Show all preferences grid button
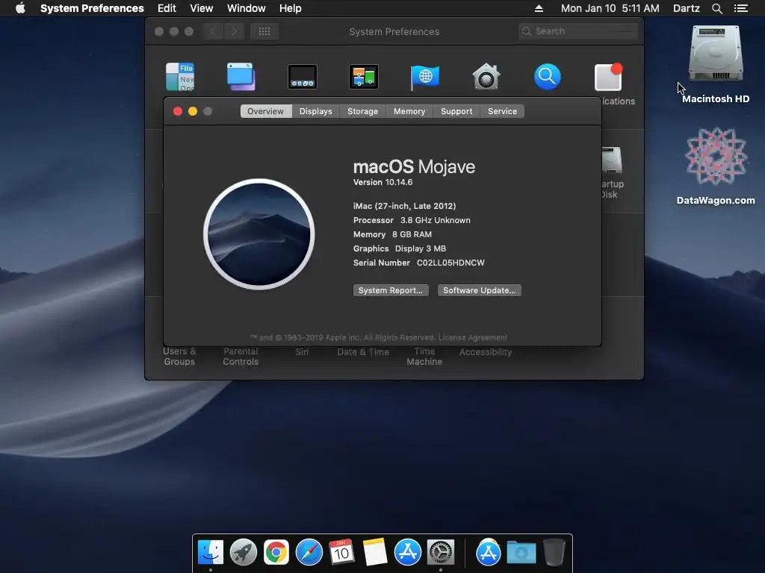Image resolution: width=765 pixels, height=573 pixels. click(264, 31)
